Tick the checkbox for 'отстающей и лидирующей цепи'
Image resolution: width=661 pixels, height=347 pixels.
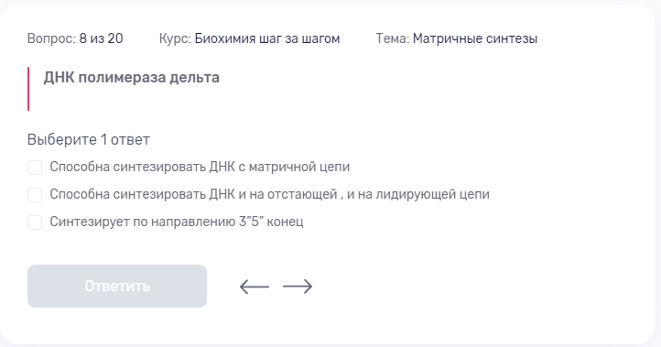point(35,195)
